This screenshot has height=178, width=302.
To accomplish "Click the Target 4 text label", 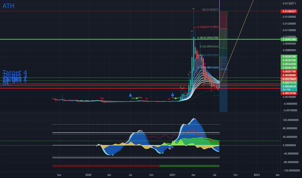I will click(x=15, y=73).
